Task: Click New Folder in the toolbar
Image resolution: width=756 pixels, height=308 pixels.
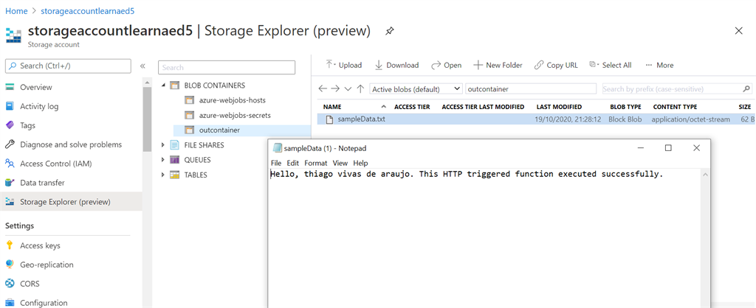Action: pyautogui.click(x=498, y=65)
